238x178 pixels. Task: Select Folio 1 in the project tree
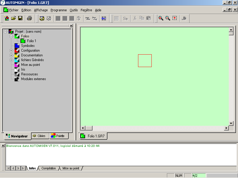pyautogui.click(x=31, y=41)
